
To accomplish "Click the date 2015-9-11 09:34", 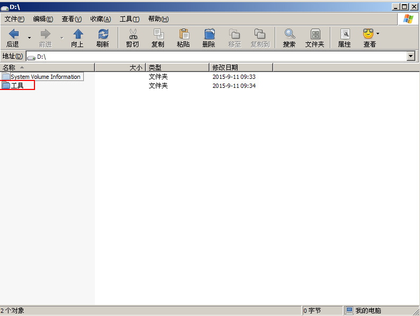I will [234, 86].
